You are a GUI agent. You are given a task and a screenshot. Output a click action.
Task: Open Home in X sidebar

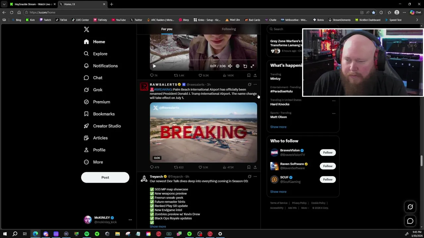95,42
